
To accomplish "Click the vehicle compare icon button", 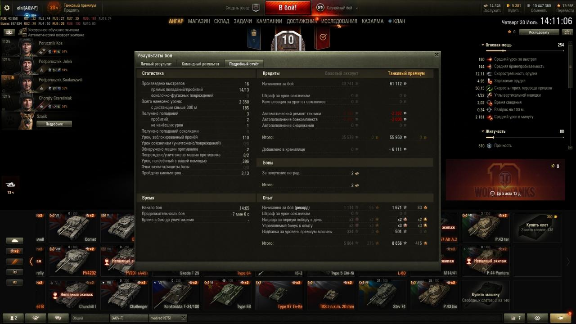I will click(567, 32).
